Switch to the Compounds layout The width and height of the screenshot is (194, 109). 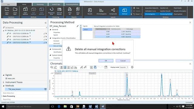click(x=113, y=11)
